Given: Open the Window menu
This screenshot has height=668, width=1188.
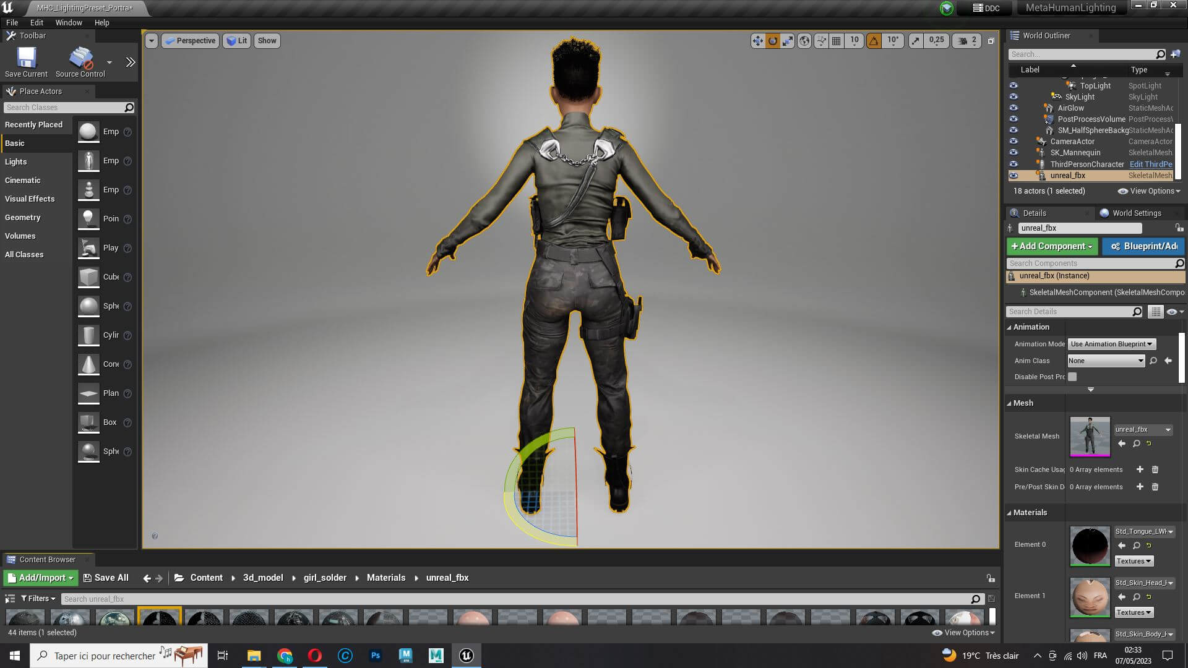Looking at the screenshot, I should [68, 22].
